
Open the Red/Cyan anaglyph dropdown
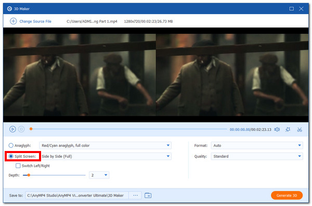(x=105, y=145)
